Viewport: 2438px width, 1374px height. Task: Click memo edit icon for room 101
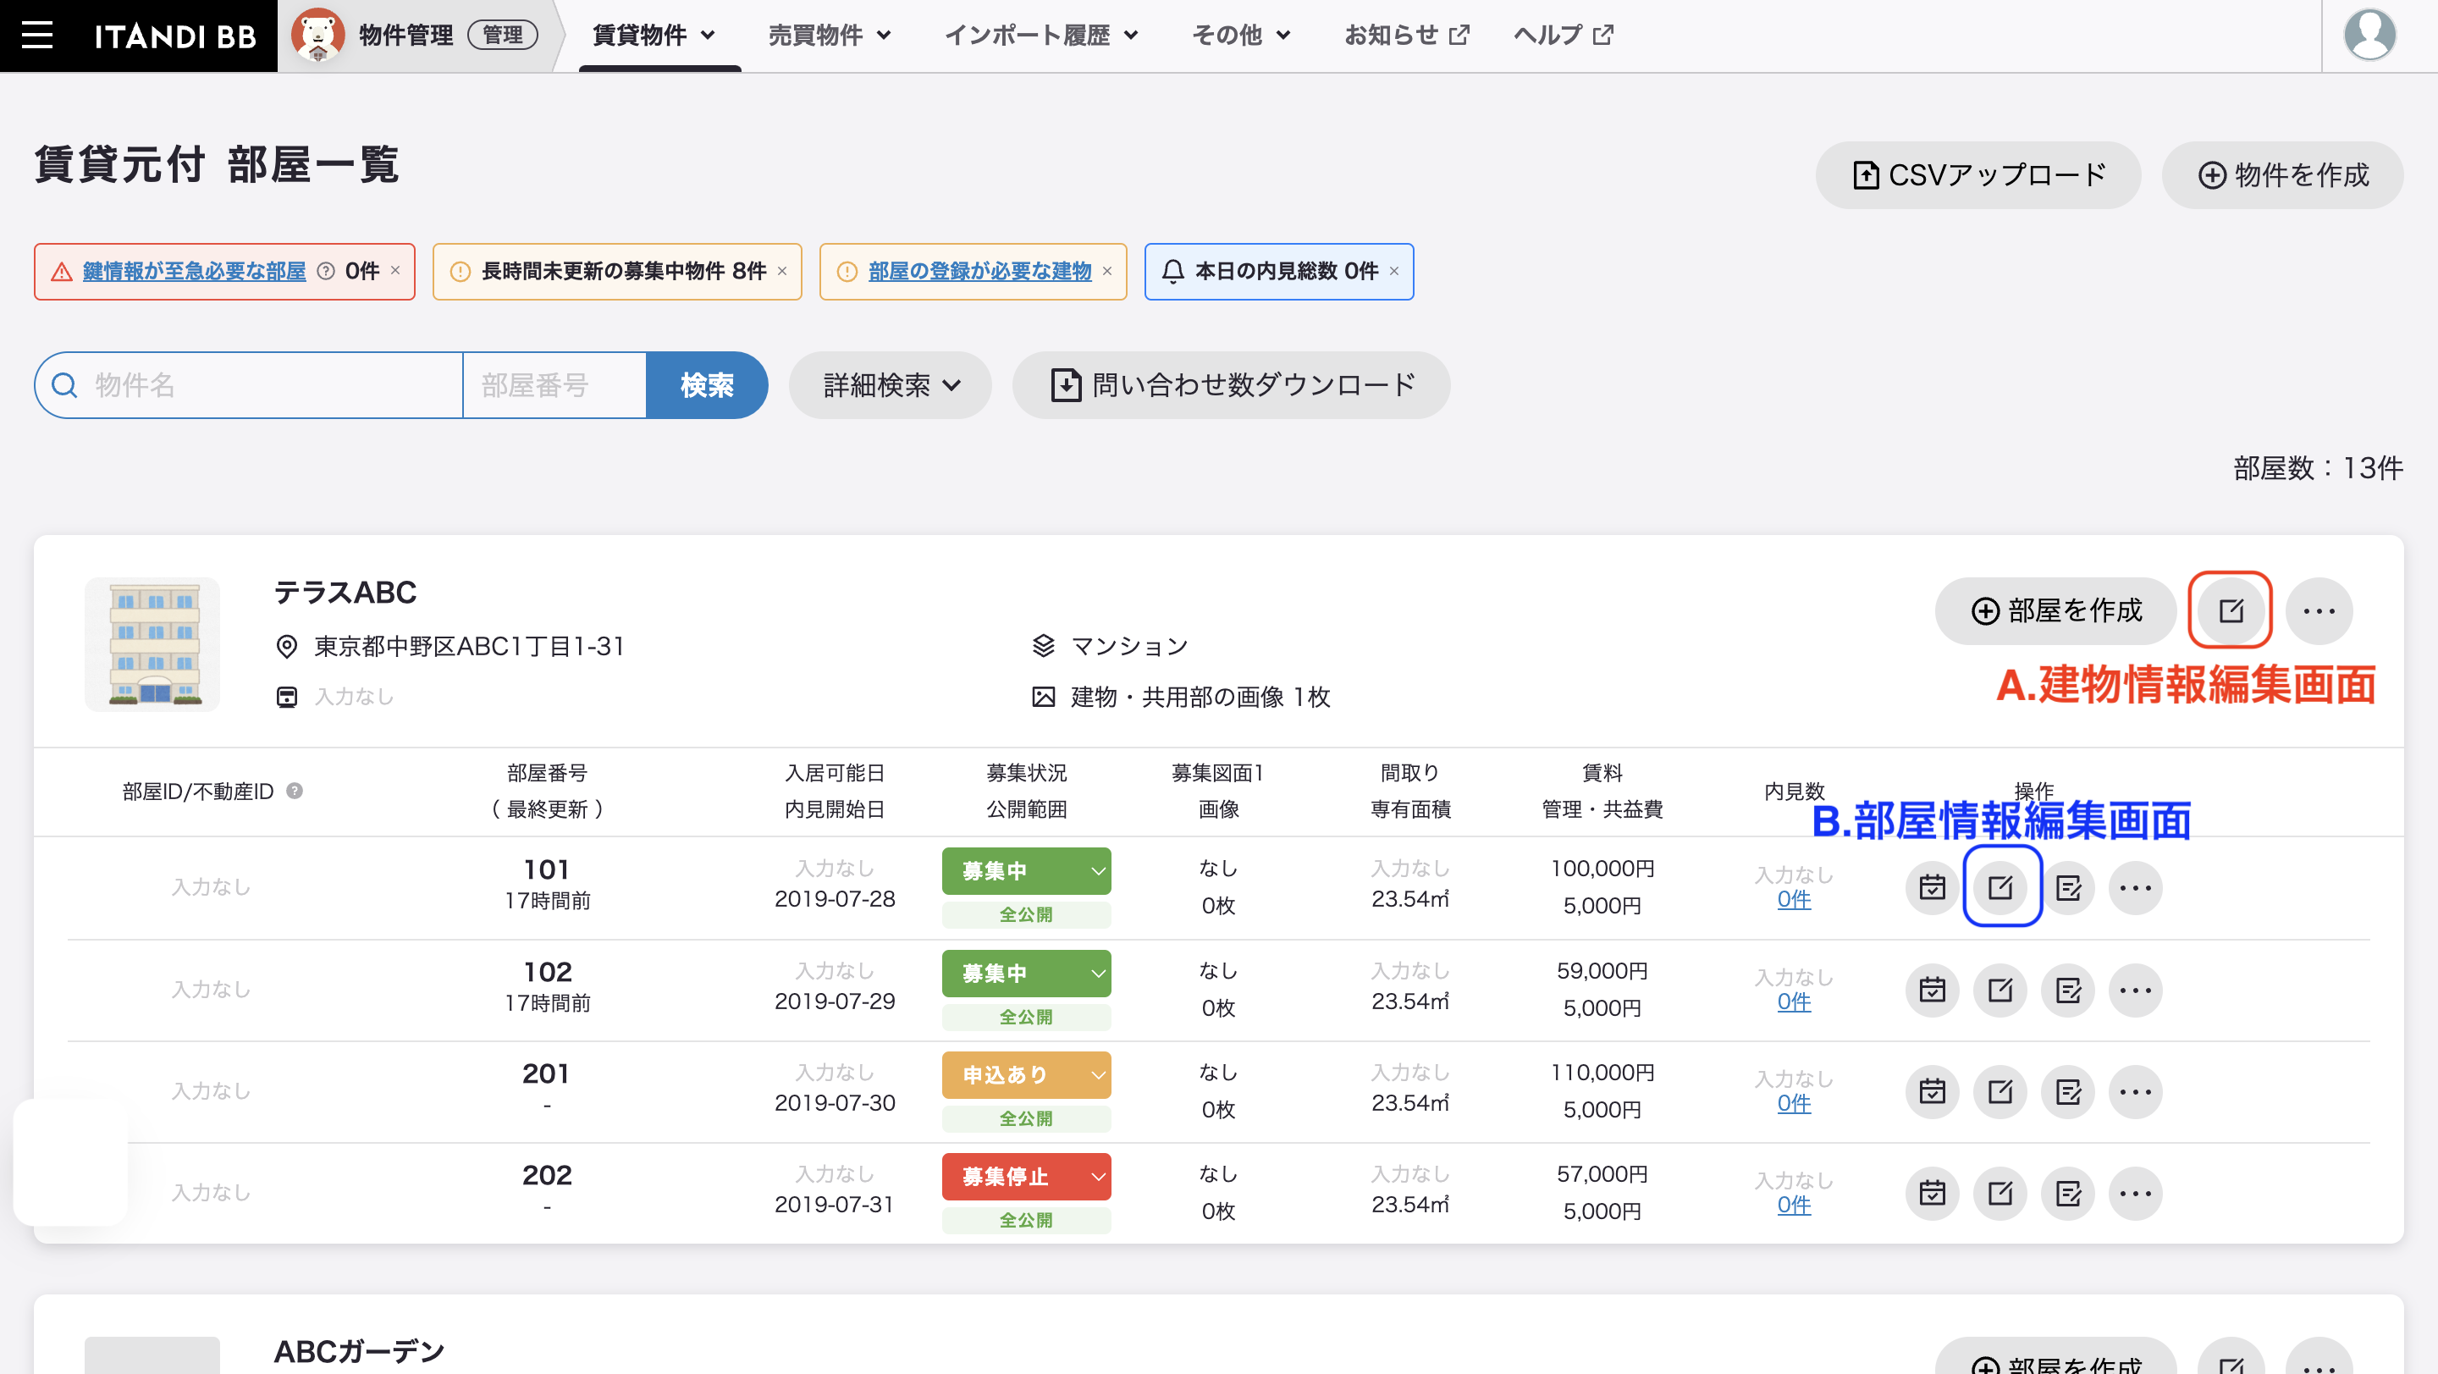click(x=2068, y=887)
